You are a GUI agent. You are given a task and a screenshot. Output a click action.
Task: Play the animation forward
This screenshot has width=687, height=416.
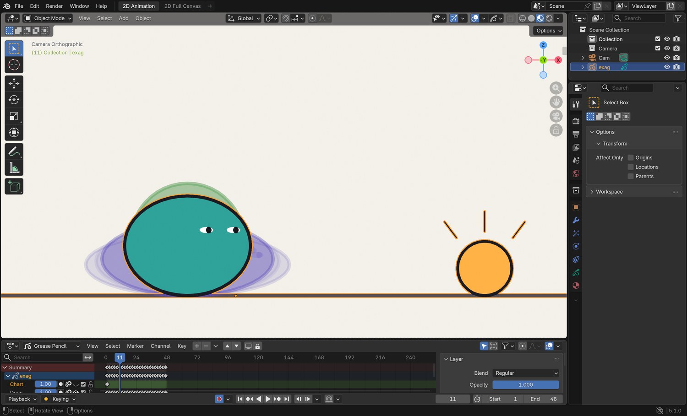pyautogui.click(x=268, y=399)
